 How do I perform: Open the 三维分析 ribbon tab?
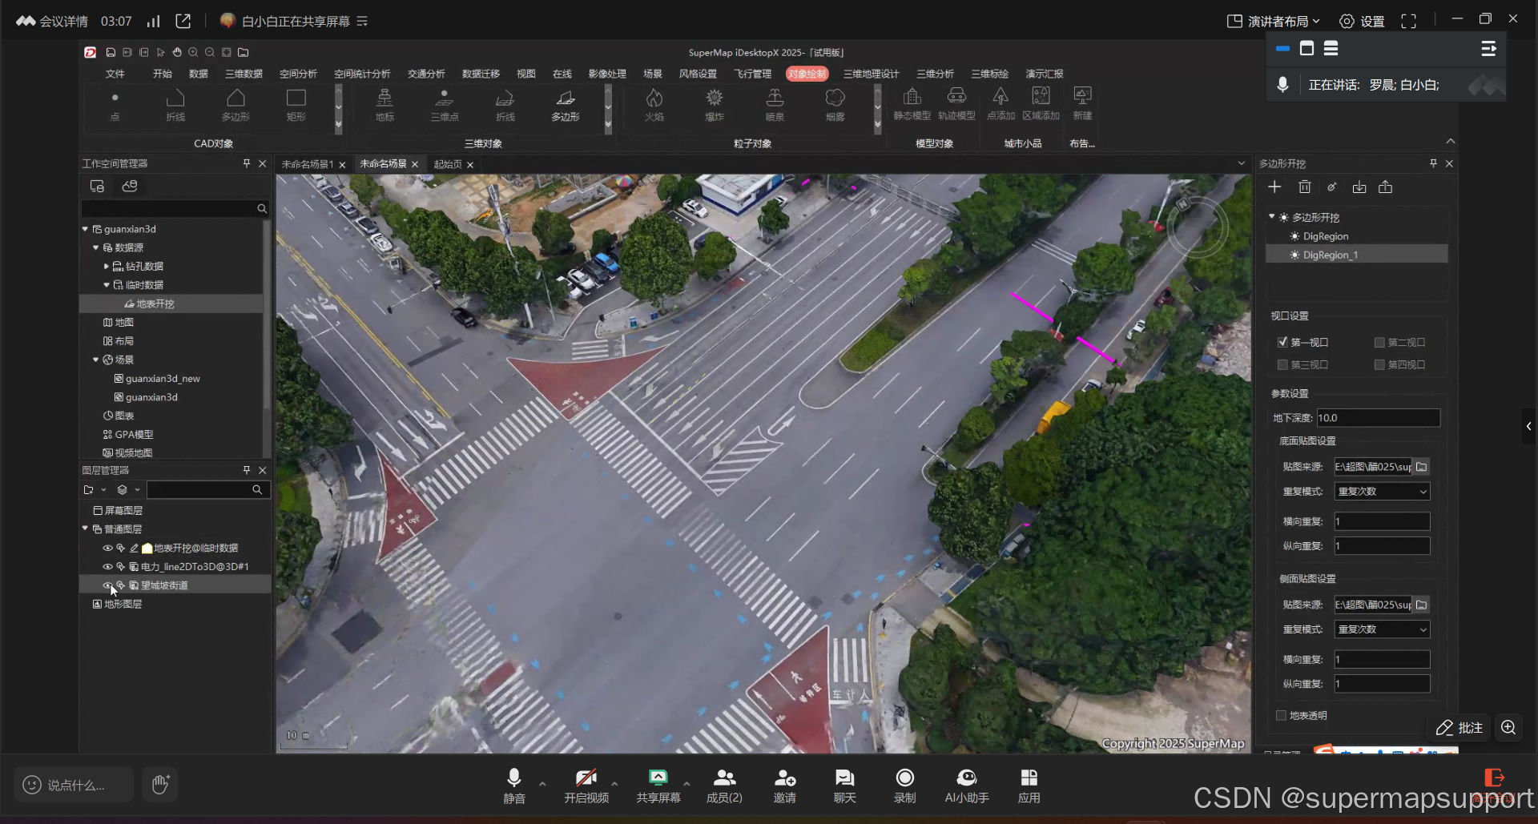coord(936,74)
